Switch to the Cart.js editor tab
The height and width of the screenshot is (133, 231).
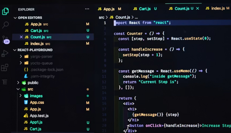coord(145,9)
